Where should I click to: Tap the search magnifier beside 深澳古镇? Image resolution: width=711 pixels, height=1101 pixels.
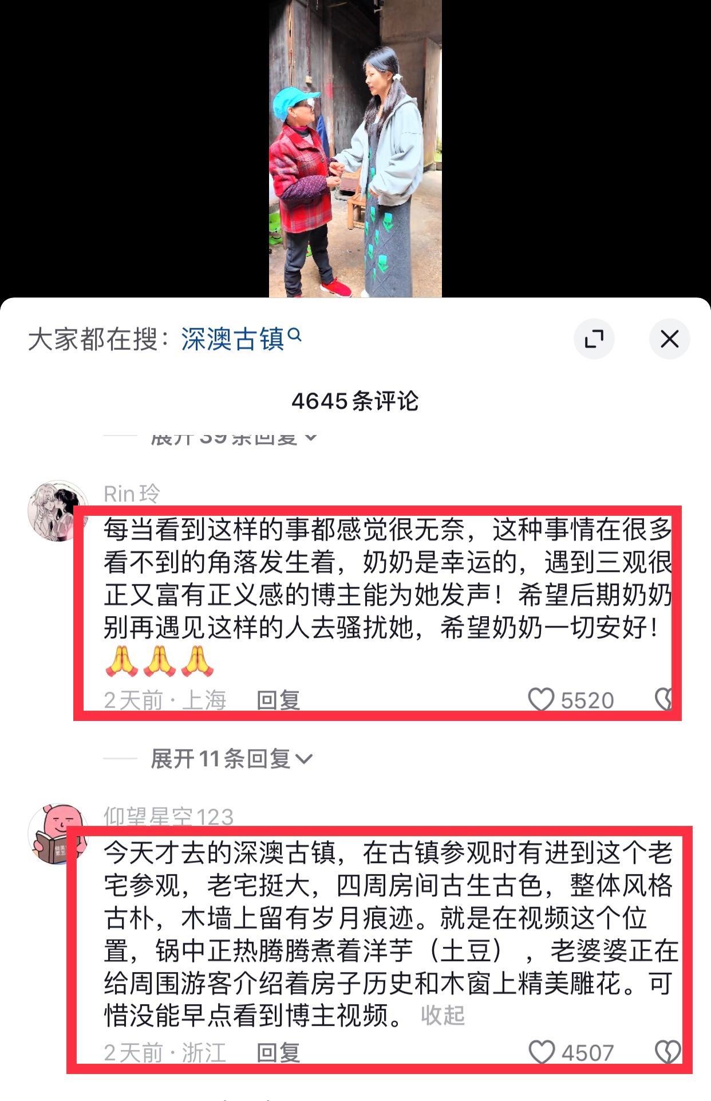294,334
